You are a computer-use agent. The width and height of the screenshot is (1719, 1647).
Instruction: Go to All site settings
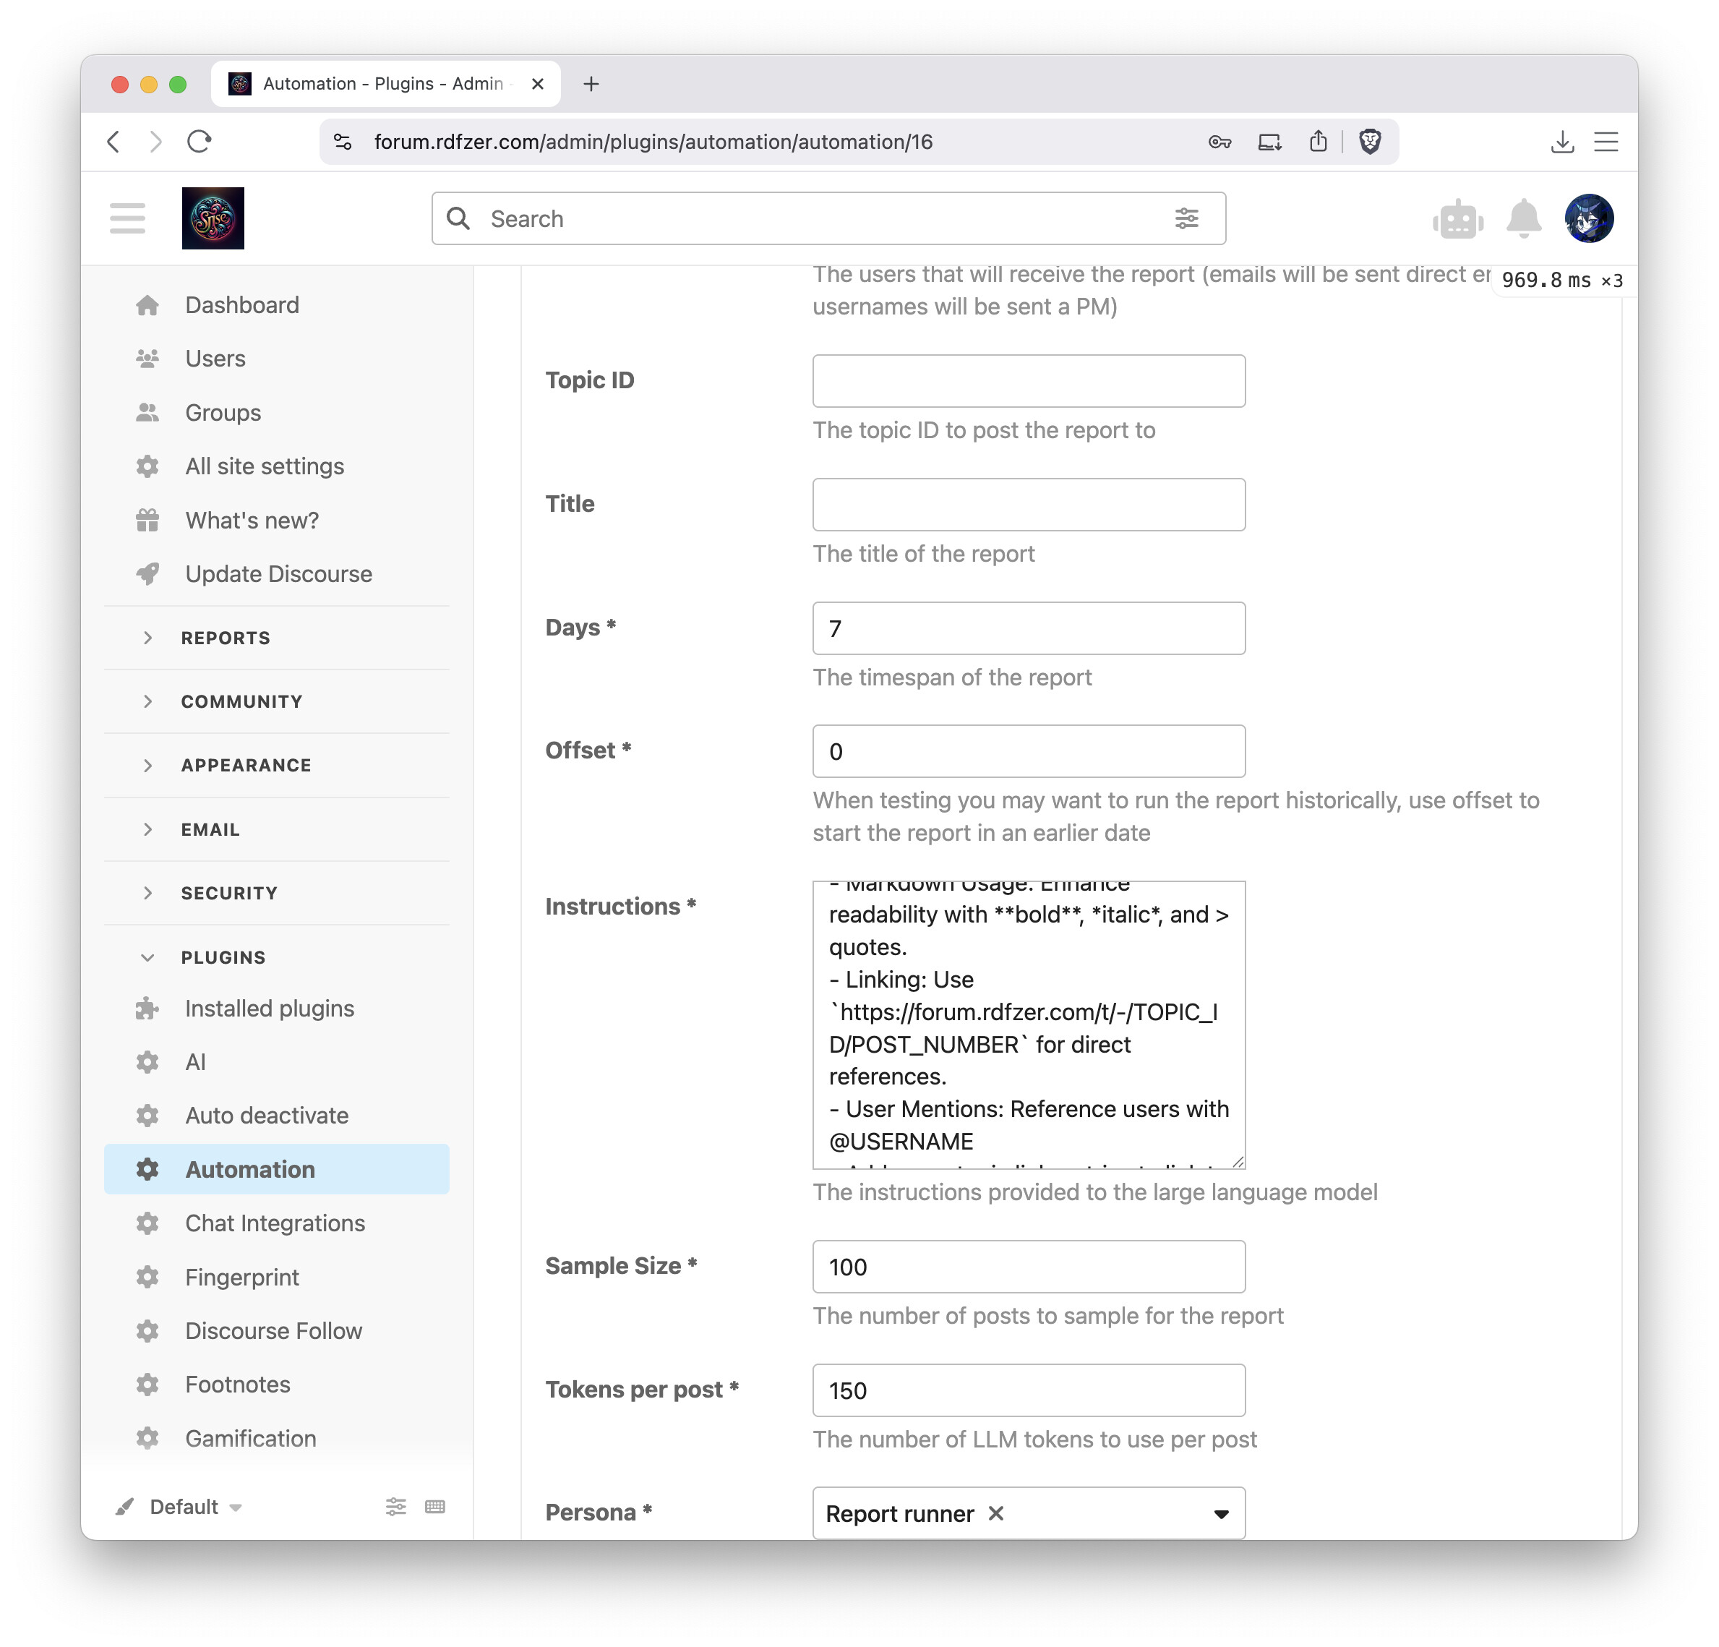[264, 466]
